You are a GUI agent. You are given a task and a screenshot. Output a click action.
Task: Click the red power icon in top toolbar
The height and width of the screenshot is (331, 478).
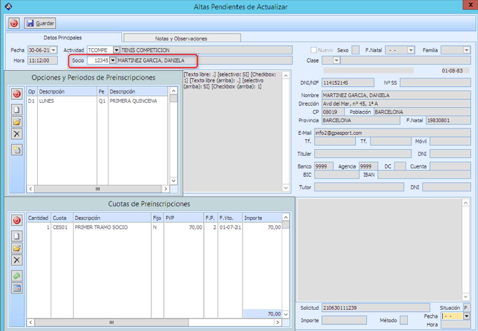pos(14,23)
